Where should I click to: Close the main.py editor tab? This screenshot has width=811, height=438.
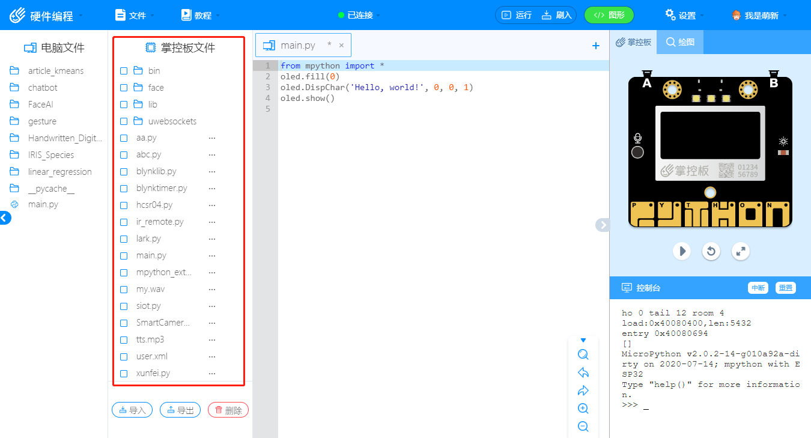[341, 45]
